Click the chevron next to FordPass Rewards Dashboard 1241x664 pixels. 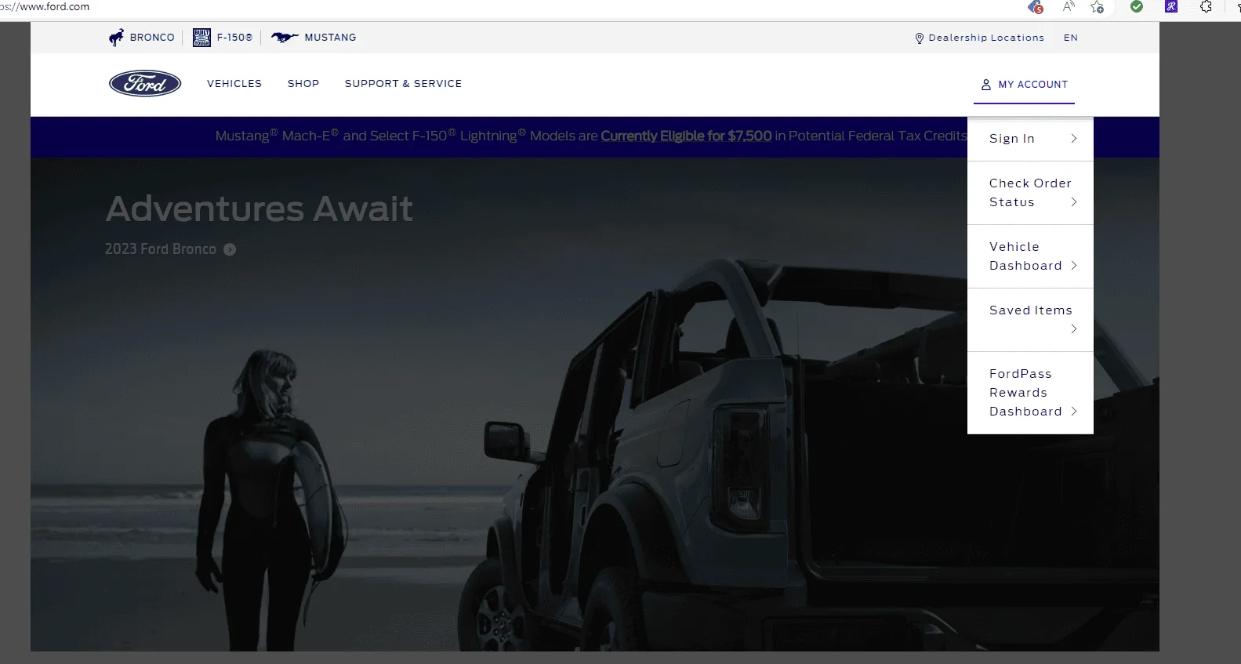[x=1074, y=412]
